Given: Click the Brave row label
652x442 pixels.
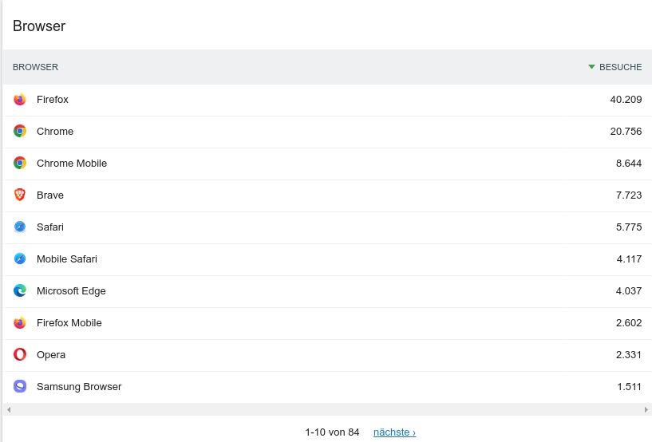Looking at the screenshot, I should 50,195.
